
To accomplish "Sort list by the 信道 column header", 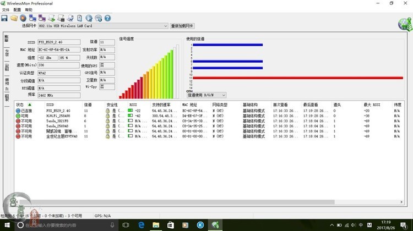I will pyautogui.click(x=88, y=105).
